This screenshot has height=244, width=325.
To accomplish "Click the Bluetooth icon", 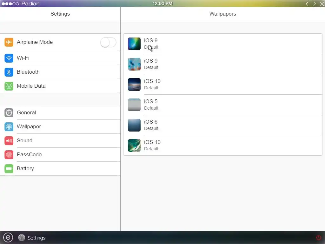I will click(x=9, y=72).
